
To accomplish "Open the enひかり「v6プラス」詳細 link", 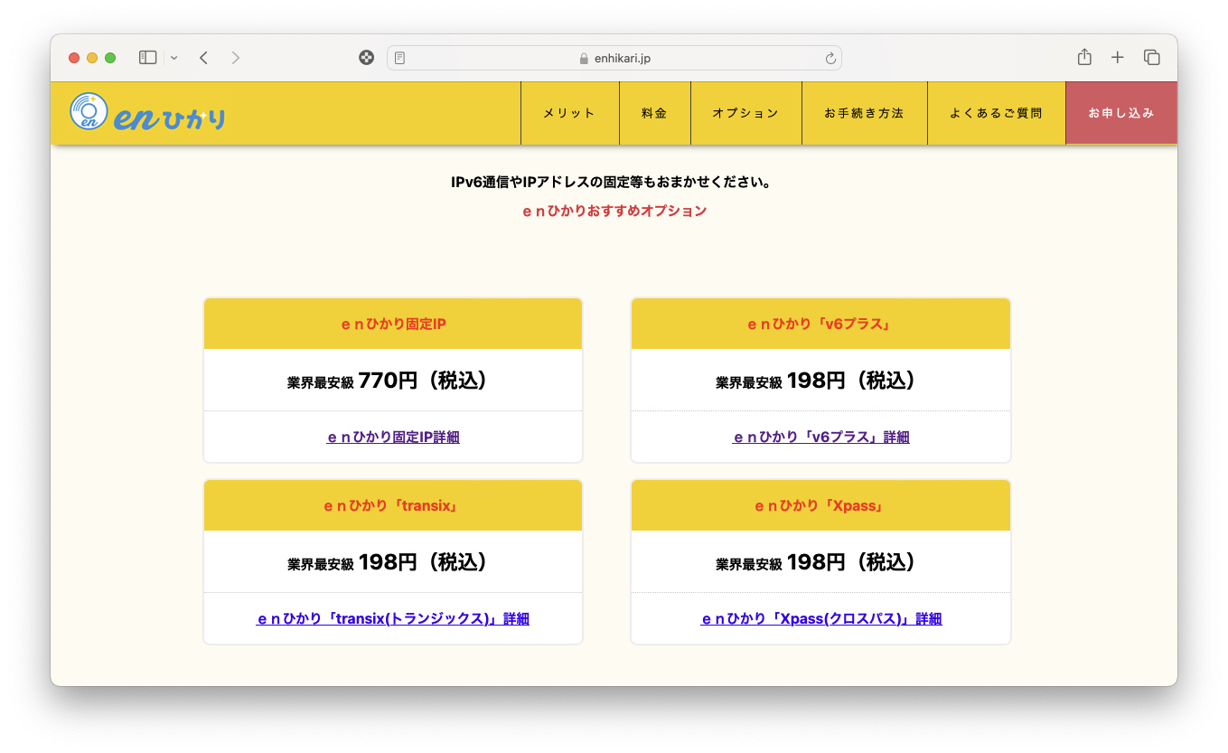I will (x=820, y=438).
